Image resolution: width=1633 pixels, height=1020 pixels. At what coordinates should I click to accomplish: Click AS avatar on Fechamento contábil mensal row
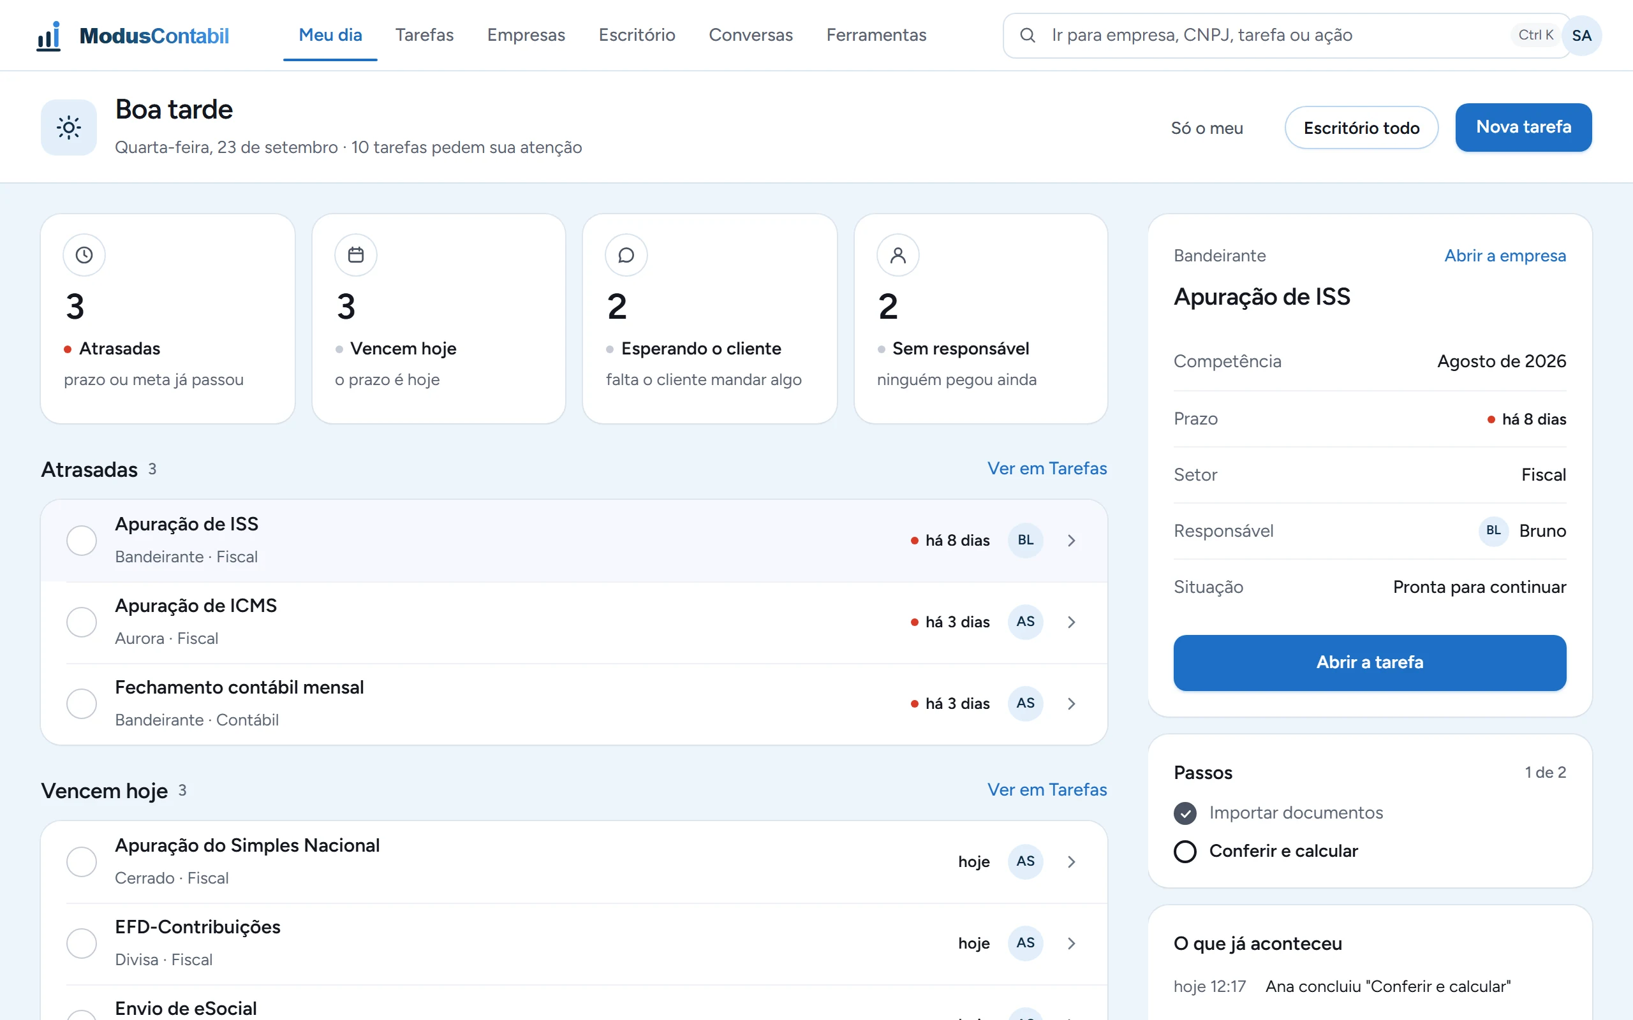tap(1026, 704)
